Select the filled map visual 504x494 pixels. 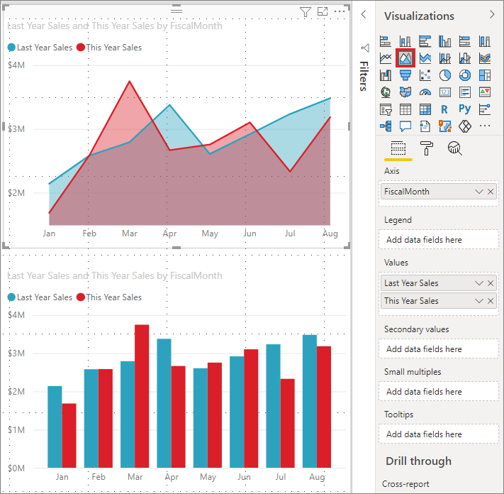[405, 92]
